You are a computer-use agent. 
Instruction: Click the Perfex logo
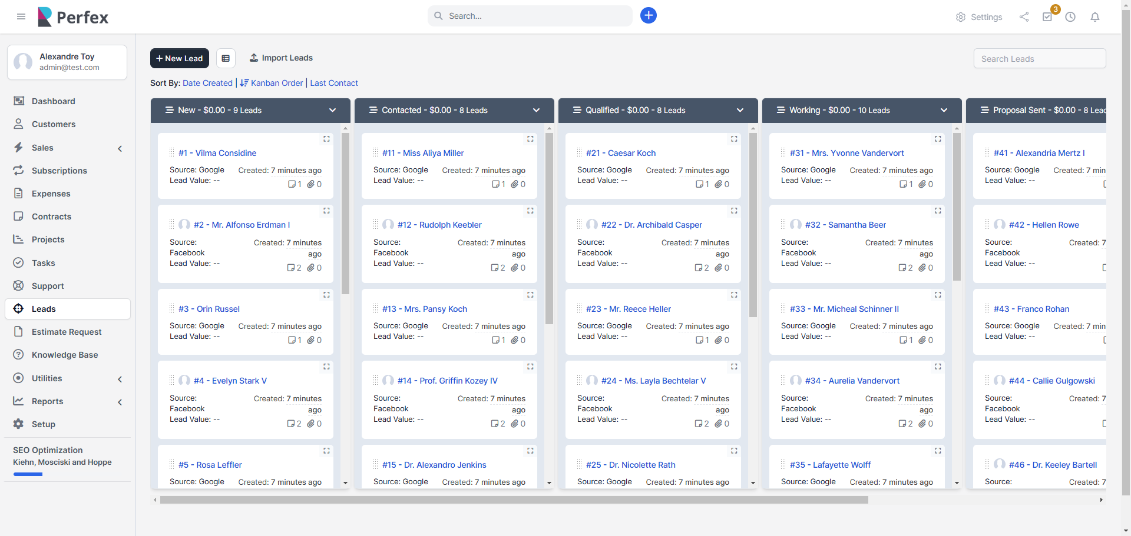coord(72,16)
